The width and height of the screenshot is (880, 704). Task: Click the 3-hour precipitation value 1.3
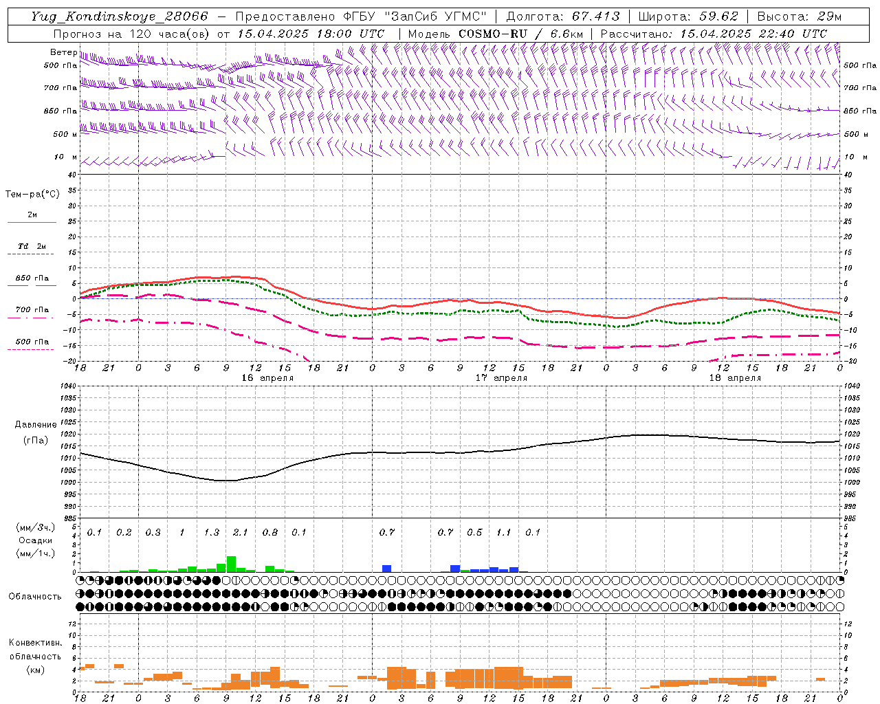[211, 532]
